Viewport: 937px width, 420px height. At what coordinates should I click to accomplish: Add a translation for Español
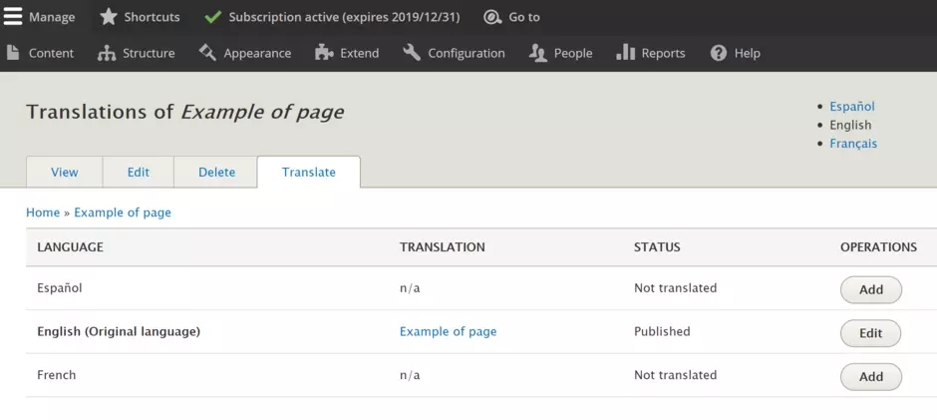[x=870, y=289]
